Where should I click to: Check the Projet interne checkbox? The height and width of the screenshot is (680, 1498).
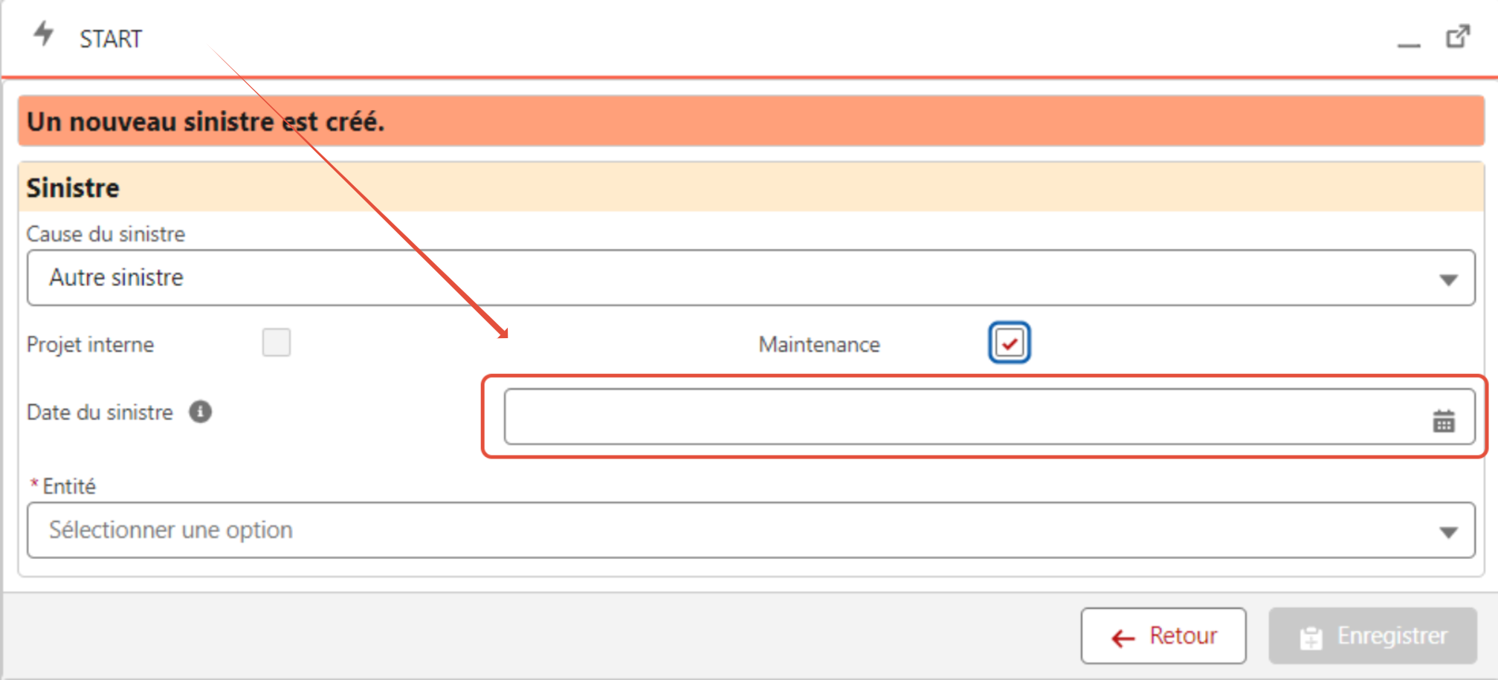tap(277, 343)
